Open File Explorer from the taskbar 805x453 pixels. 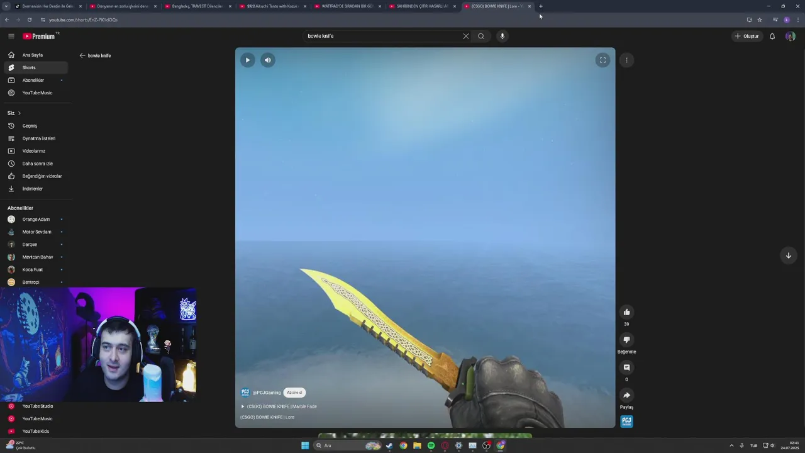417,445
